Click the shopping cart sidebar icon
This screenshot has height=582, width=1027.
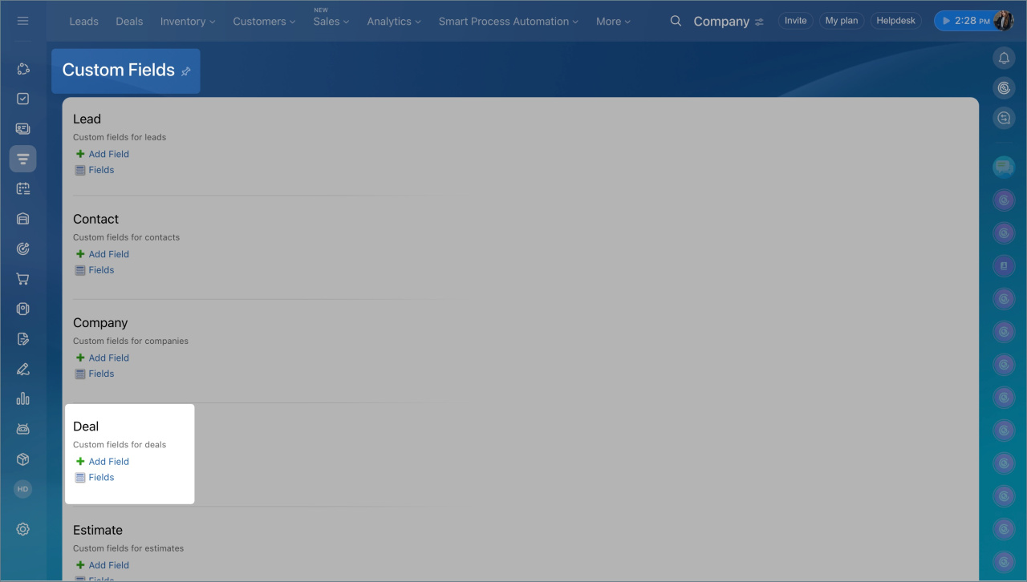22,279
